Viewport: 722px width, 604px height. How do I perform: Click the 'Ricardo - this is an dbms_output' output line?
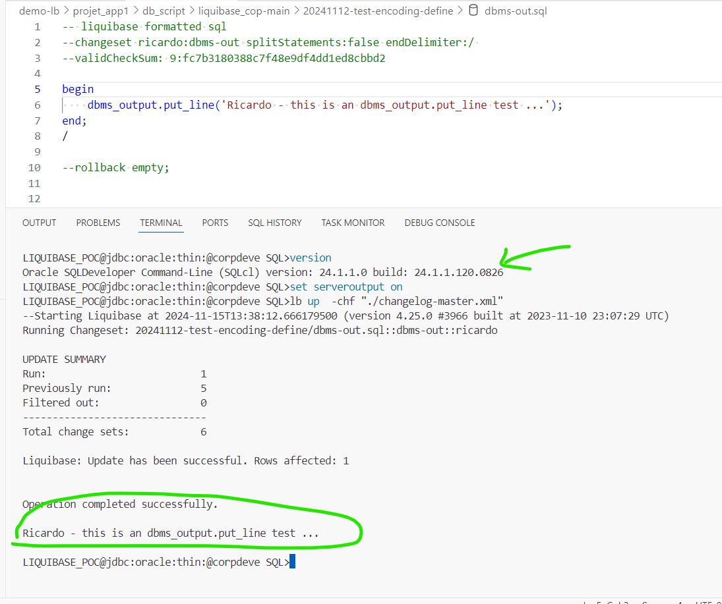coord(171,533)
